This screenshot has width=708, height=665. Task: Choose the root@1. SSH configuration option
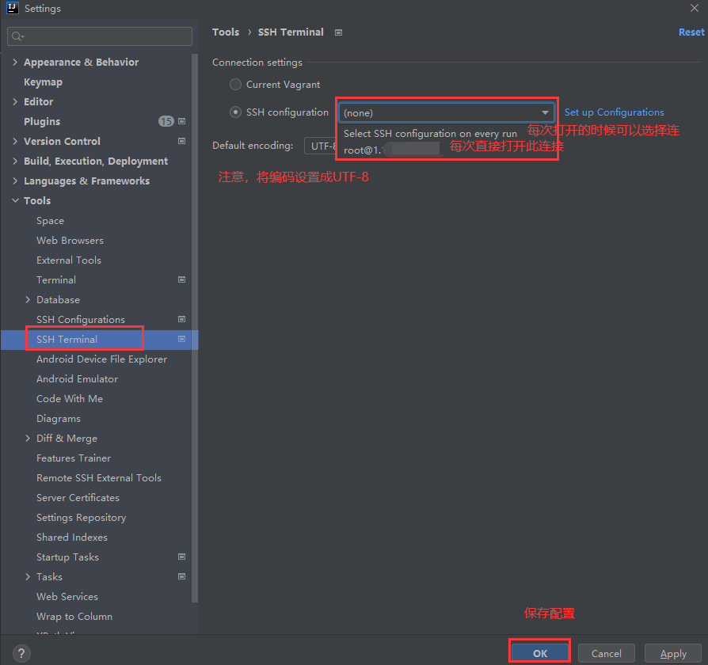click(x=391, y=150)
